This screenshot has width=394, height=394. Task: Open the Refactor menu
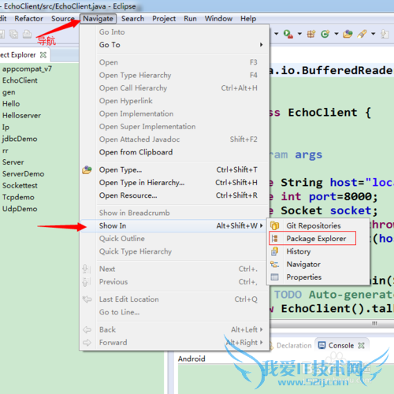coord(28,19)
